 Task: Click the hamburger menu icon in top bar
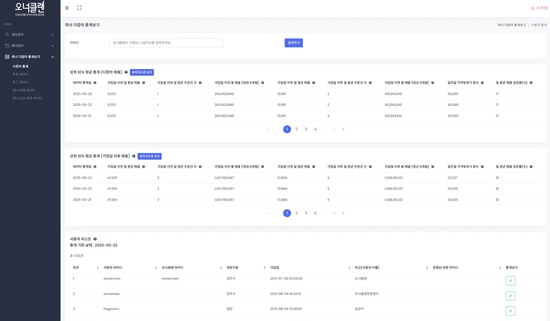click(67, 8)
